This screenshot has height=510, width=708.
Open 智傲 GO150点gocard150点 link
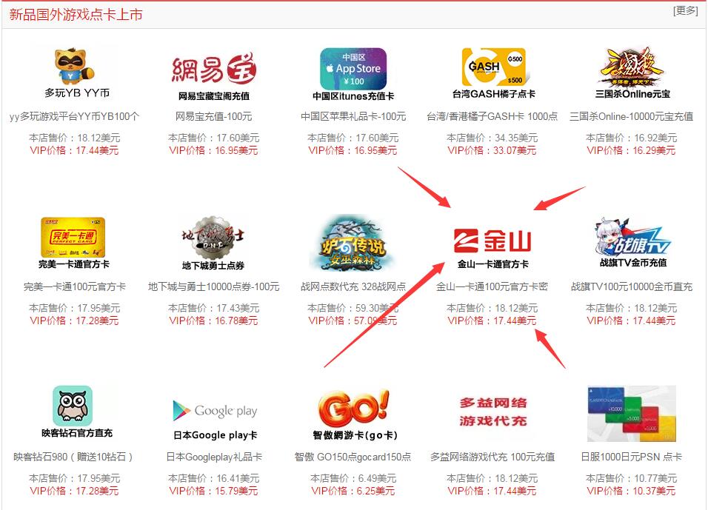pyautogui.click(x=353, y=457)
